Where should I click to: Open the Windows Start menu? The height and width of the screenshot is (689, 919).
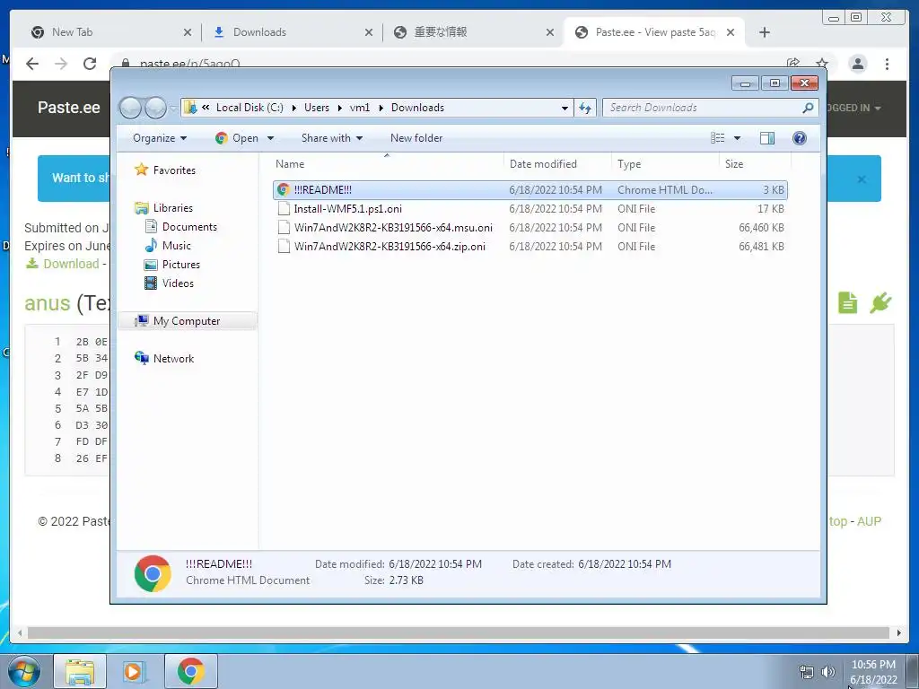[x=23, y=671]
